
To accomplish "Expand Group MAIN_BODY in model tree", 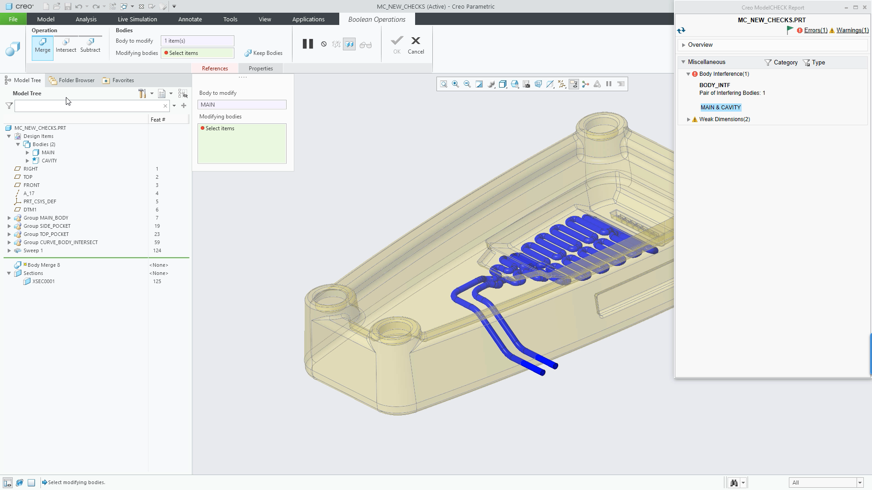I will (9, 218).
